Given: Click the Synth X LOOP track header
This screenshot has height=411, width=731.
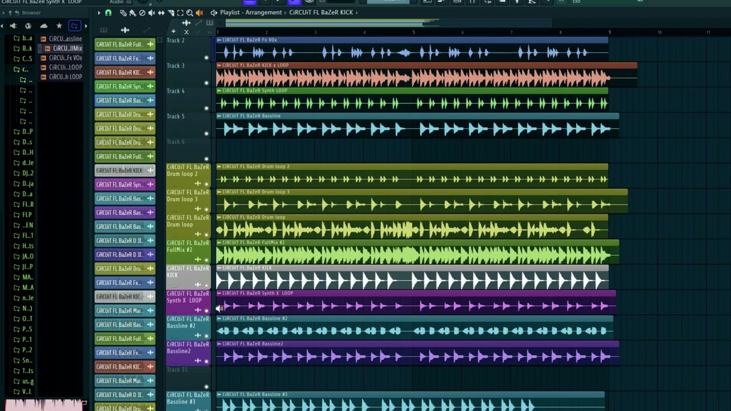Looking at the screenshot, I should pyautogui.click(x=188, y=302).
